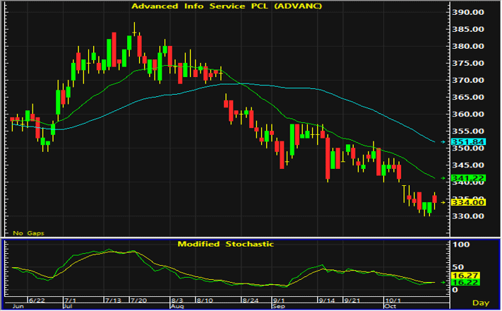Click the 100 level on stochastic axis

coord(461,245)
